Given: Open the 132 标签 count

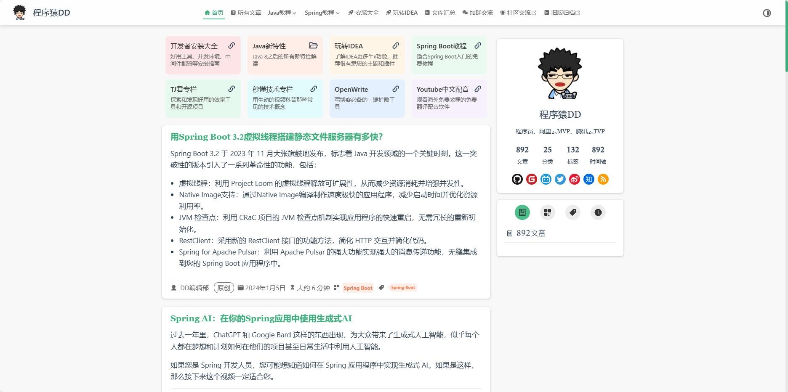Looking at the screenshot, I should point(572,155).
